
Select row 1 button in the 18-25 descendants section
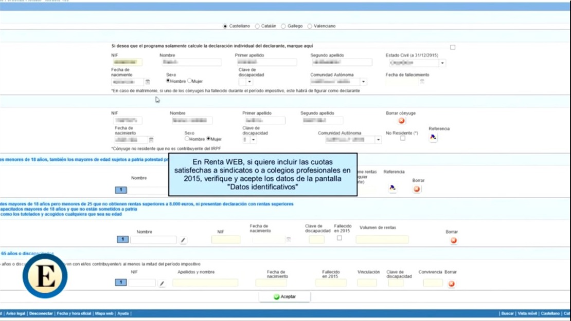pos(123,239)
